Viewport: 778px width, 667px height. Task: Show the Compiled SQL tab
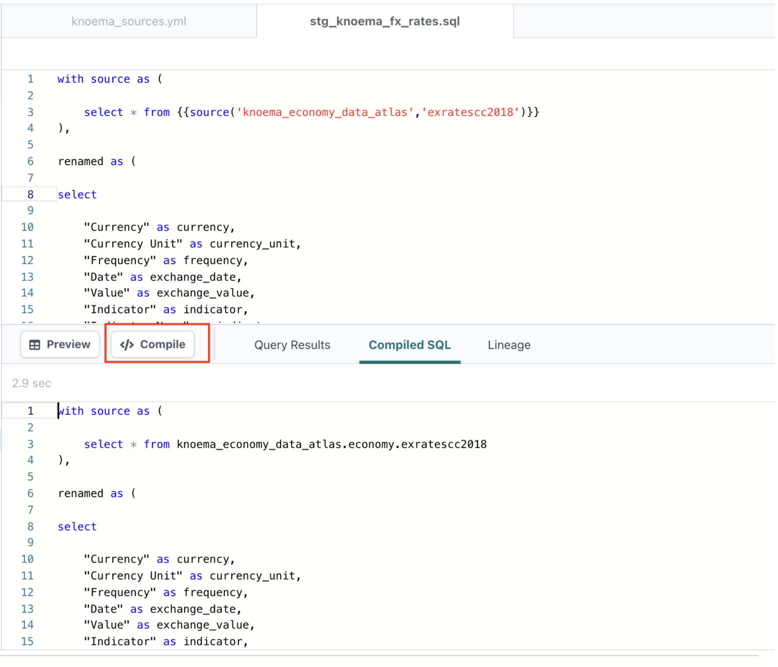coord(409,345)
